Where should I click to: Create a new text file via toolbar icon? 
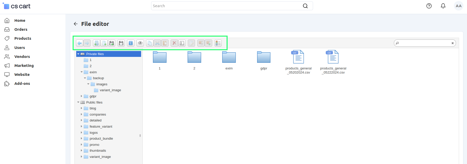coord(104,43)
